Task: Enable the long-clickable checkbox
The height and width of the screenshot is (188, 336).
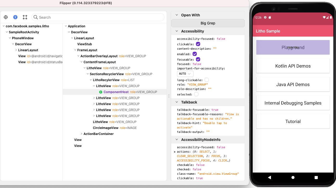Action: point(207,80)
